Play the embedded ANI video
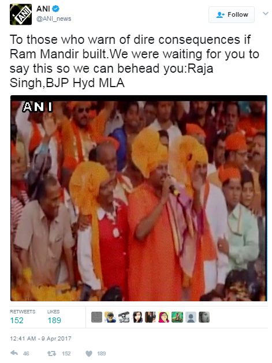The image size is (272, 363). [x=139, y=198]
